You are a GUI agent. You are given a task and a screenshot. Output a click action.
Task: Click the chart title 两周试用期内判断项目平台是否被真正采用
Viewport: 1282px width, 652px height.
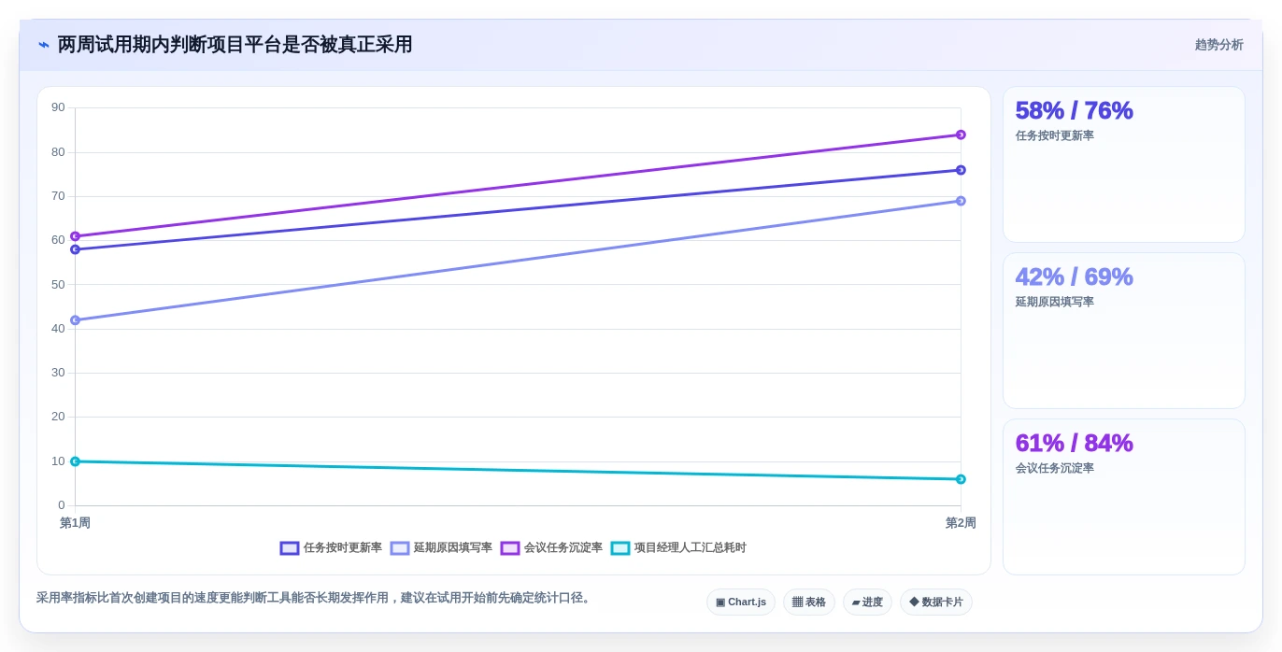[235, 45]
